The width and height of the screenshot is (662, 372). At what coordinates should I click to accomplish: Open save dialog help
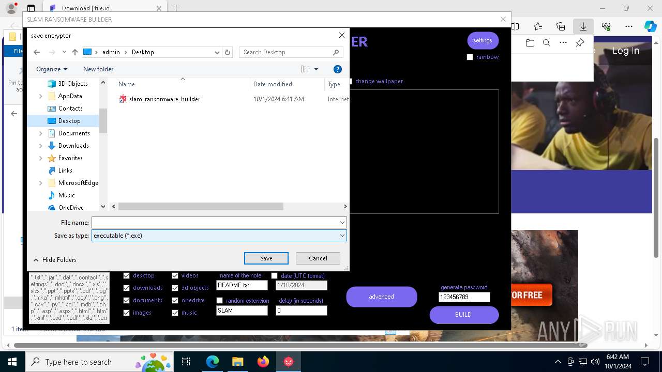(338, 69)
